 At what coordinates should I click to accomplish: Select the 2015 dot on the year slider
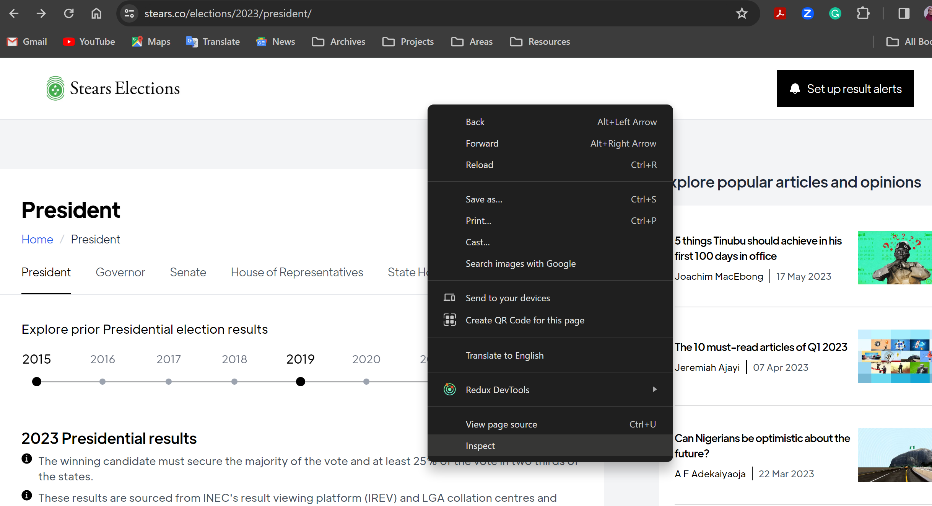click(x=37, y=382)
